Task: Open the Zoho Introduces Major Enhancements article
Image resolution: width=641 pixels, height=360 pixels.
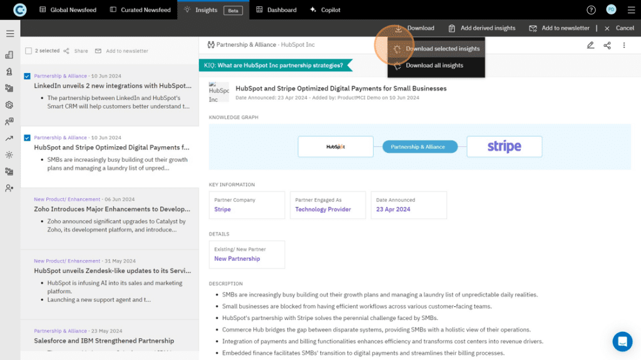Action: click(x=111, y=209)
